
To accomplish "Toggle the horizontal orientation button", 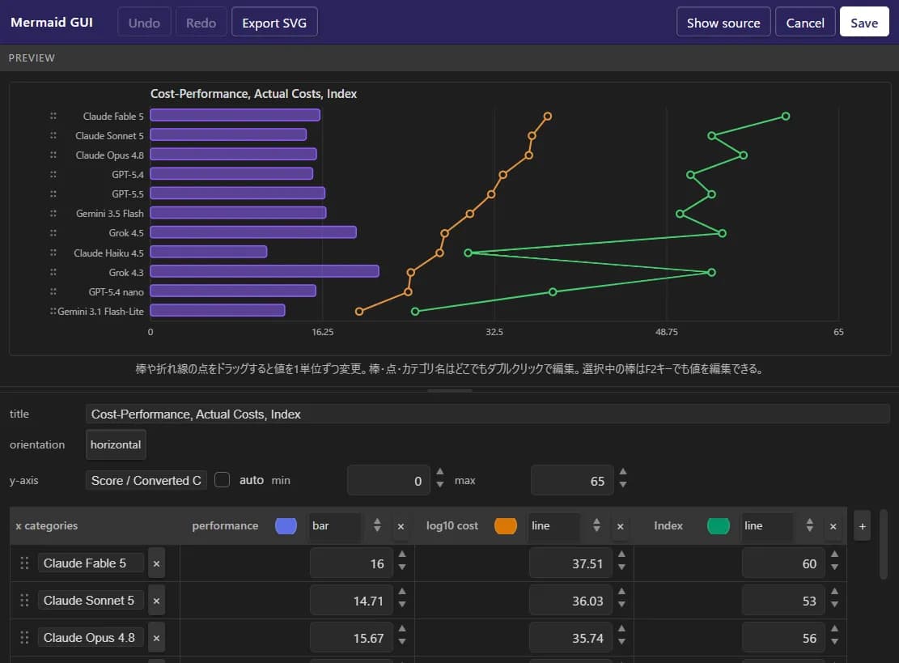I will click(x=116, y=444).
